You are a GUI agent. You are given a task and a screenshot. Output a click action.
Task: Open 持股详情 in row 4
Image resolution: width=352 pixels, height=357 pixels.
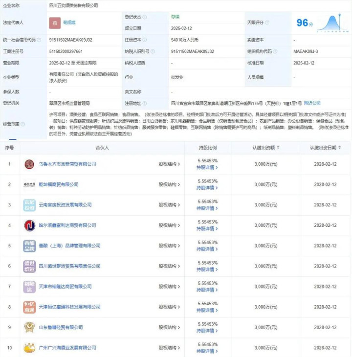[207, 229]
